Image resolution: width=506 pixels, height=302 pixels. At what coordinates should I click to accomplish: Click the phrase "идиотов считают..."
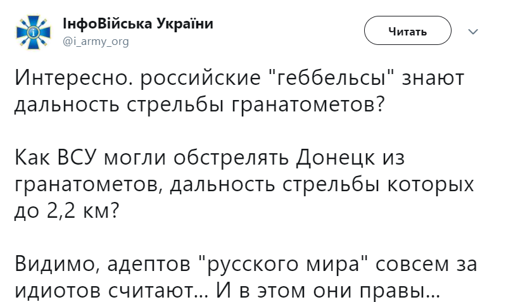coord(111,291)
